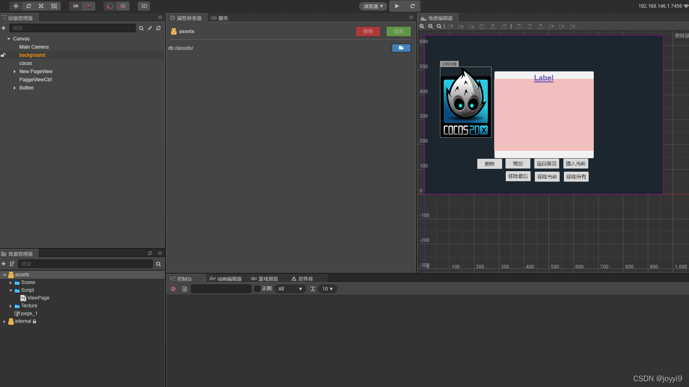The image size is (689, 387).
Task: Click the 删除 button in scene
Action: pos(489,164)
